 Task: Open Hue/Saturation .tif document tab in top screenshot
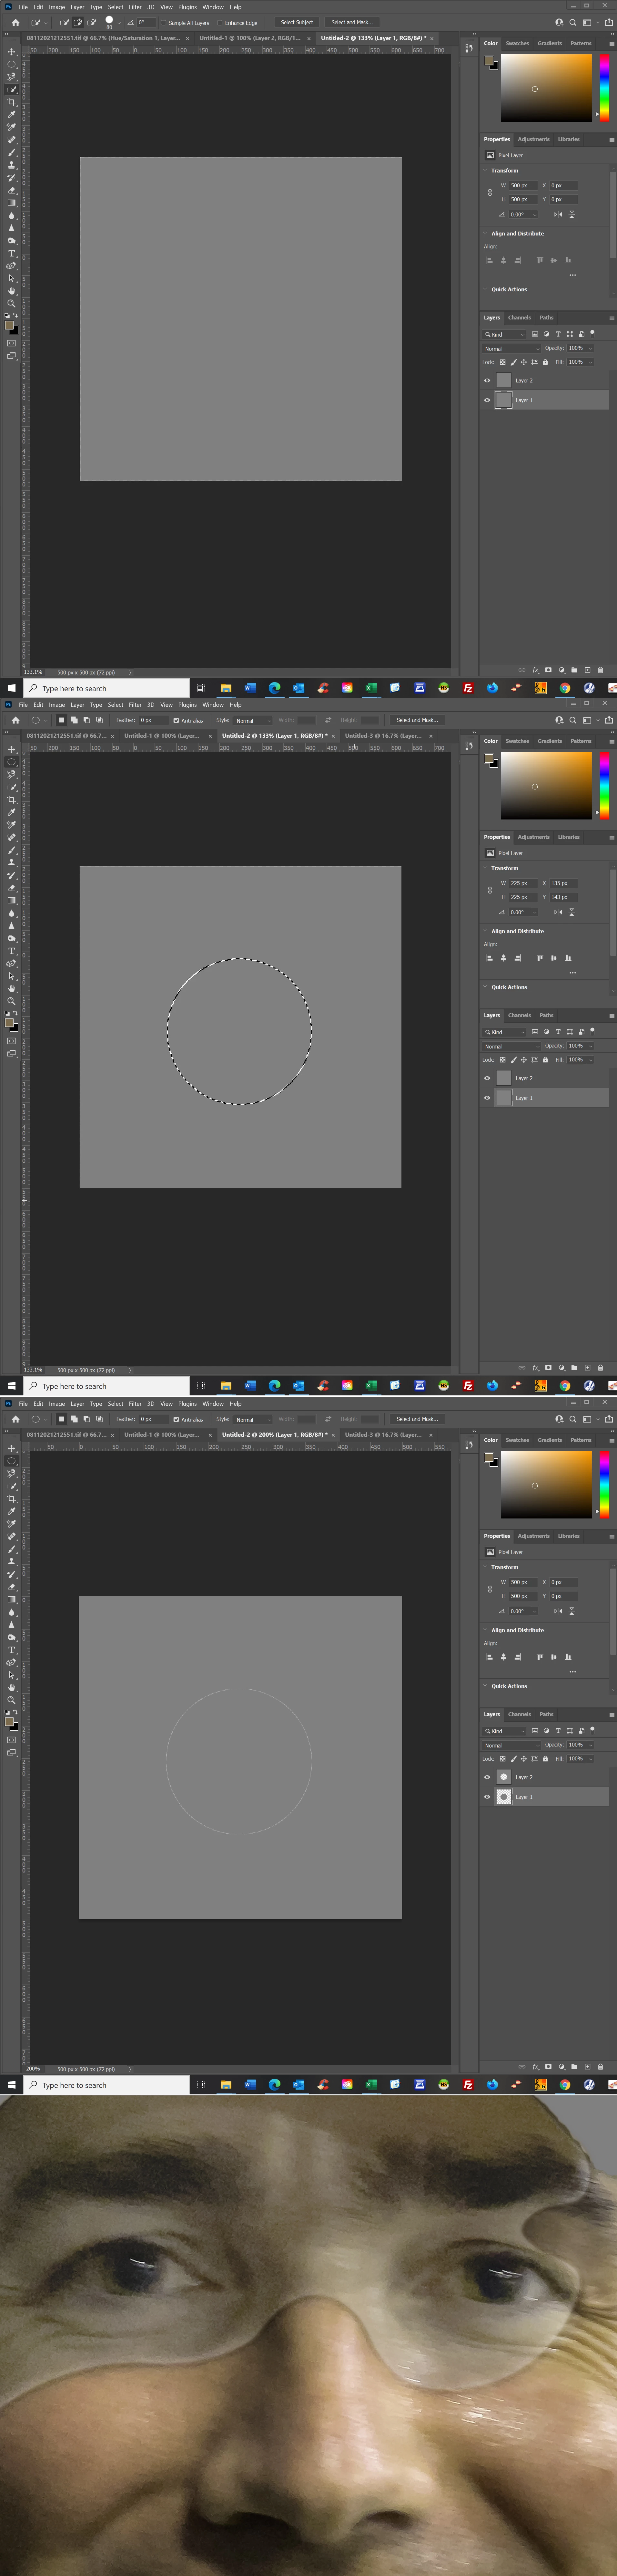pos(104,38)
